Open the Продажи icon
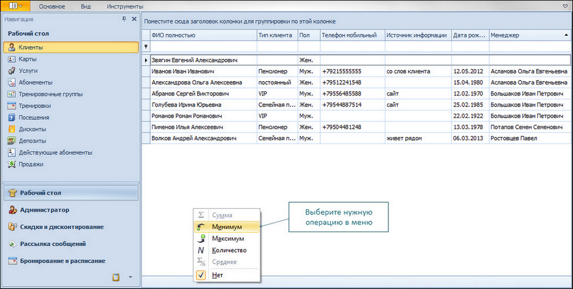The width and height of the screenshot is (573, 289). [x=12, y=164]
